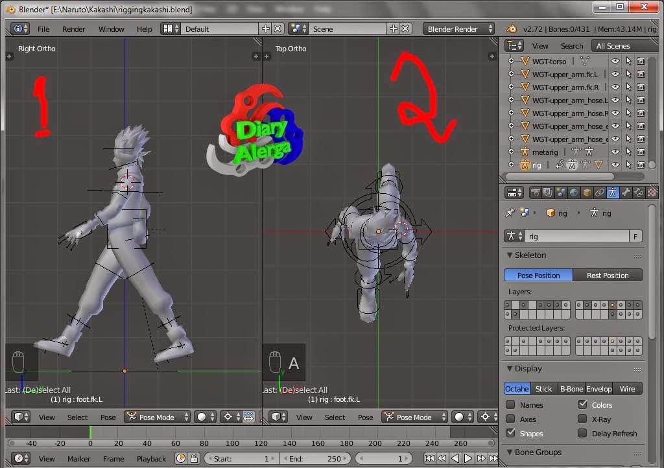Collapse the Display panel
This screenshot has height=468, width=664.
tap(510, 369)
